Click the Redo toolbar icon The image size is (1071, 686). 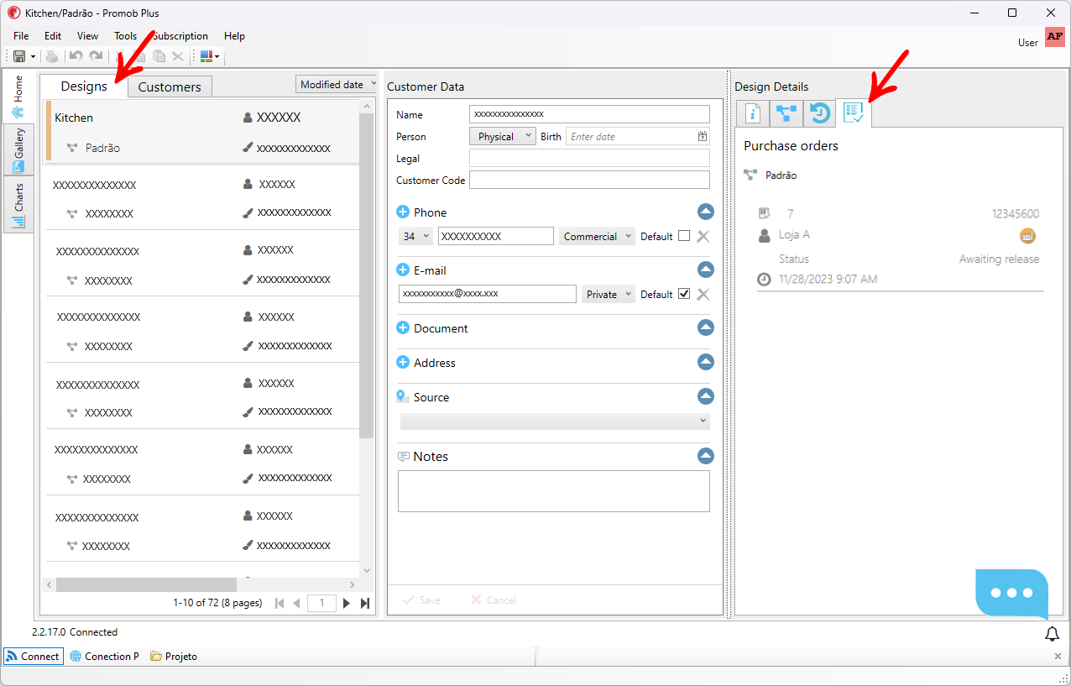96,56
